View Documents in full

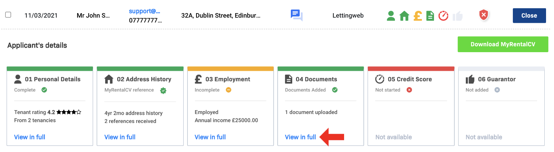click(301, 137)
